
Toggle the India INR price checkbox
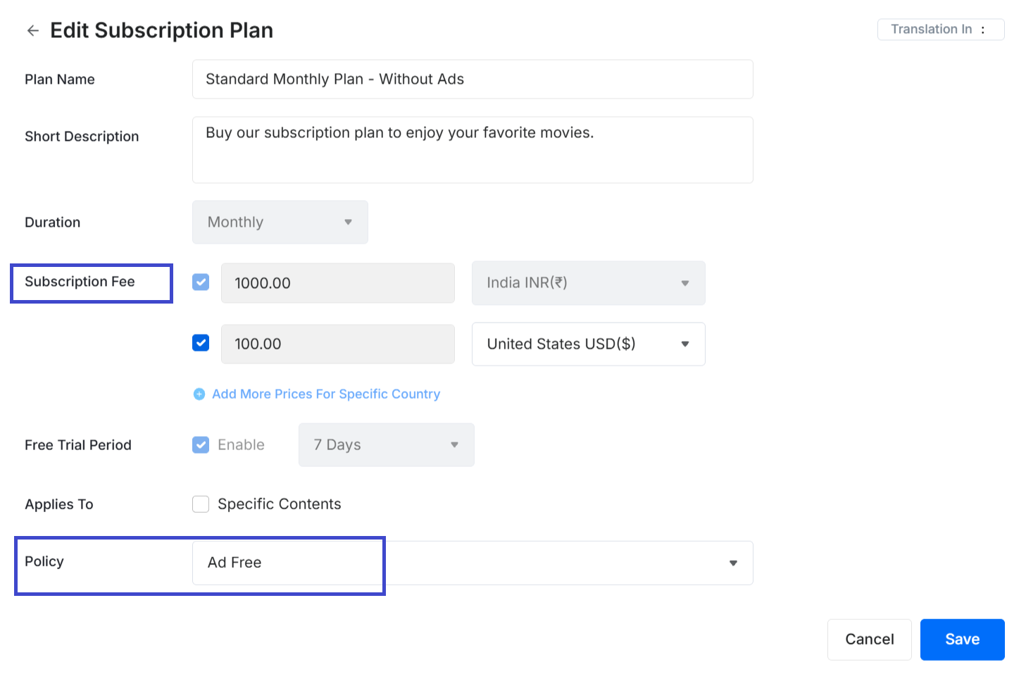(x=201, y=282)
